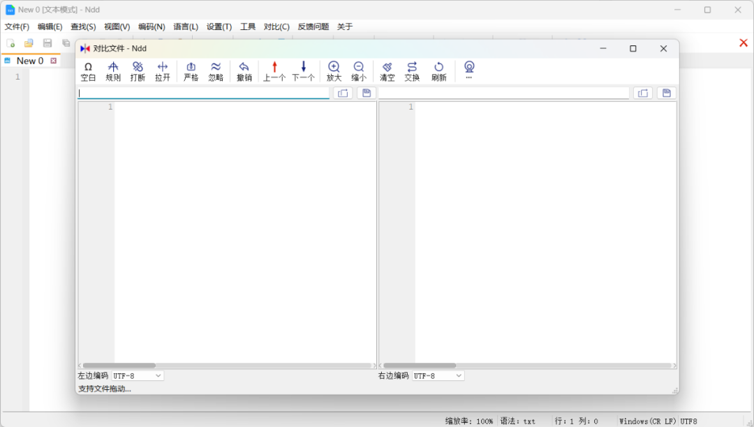Viewport: 754px width, 427px height.
Task: Click the left file path input field
Action: pyautogui.click(x=202, y=93)
